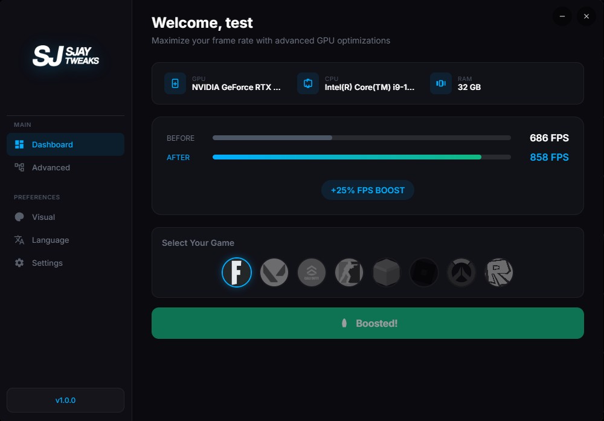Click the CPU processor icon
Screen dimensions: 604x421
[x=308, y=83]
